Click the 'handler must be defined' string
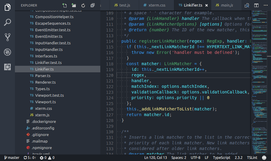 tap(203, 52)
